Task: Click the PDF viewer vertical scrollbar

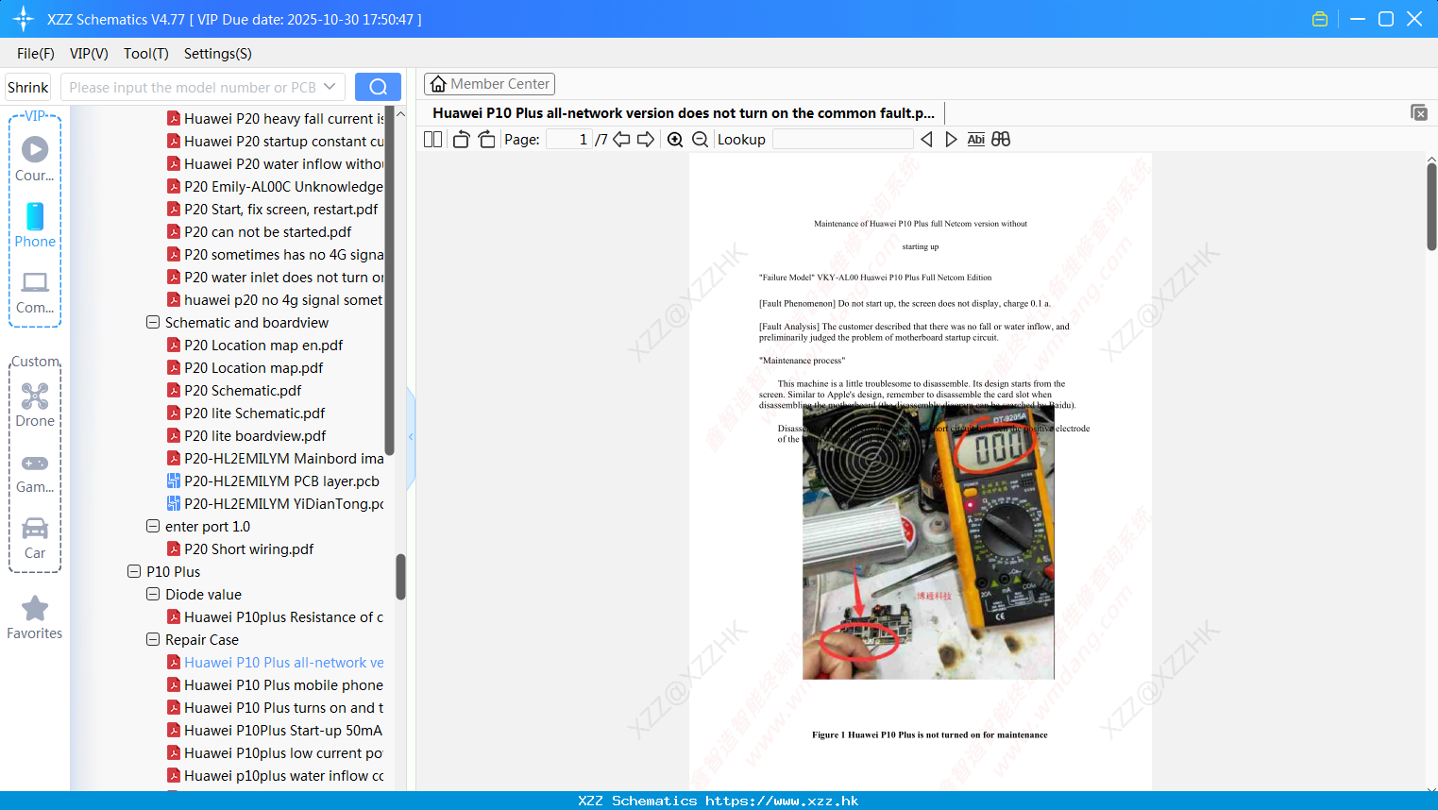Action: [1431, 207]
